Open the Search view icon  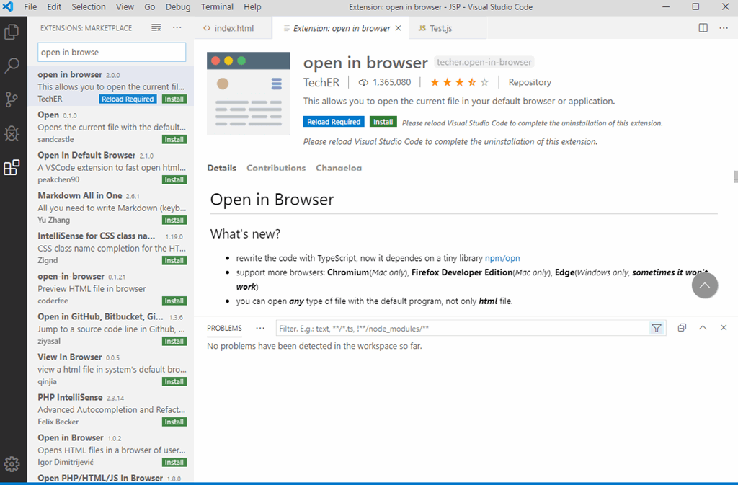coord(11,66)
